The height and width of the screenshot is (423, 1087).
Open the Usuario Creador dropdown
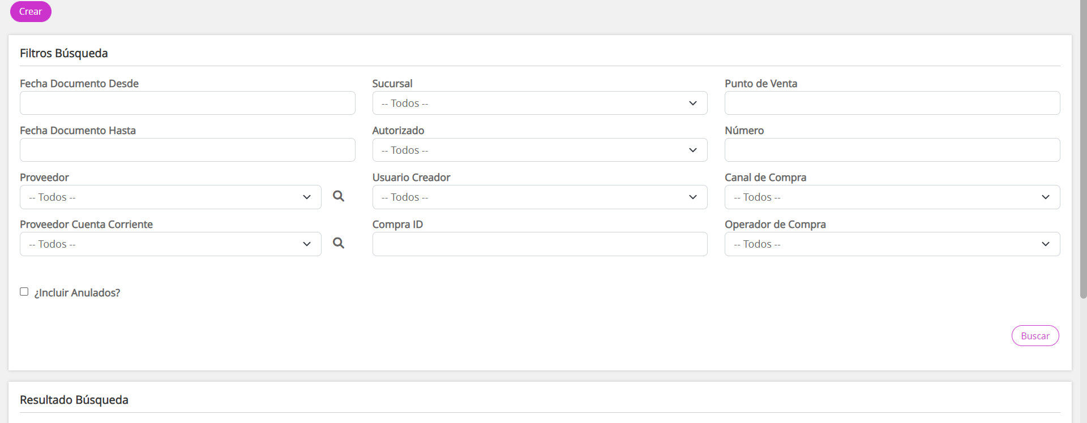tap(540, 197)
